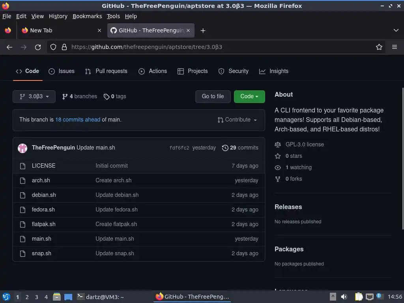
Task: Open the Firefox hamburger menu
Action: [395, 47]
